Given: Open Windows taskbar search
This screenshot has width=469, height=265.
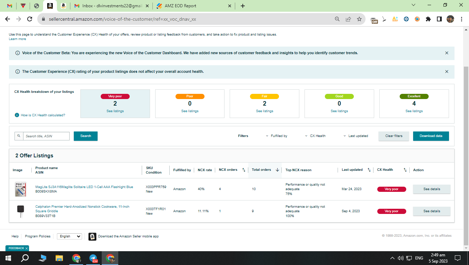Looking at the screenshot, I should 25,258.
